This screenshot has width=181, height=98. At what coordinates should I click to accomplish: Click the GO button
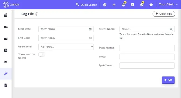[x=168, y=80]
